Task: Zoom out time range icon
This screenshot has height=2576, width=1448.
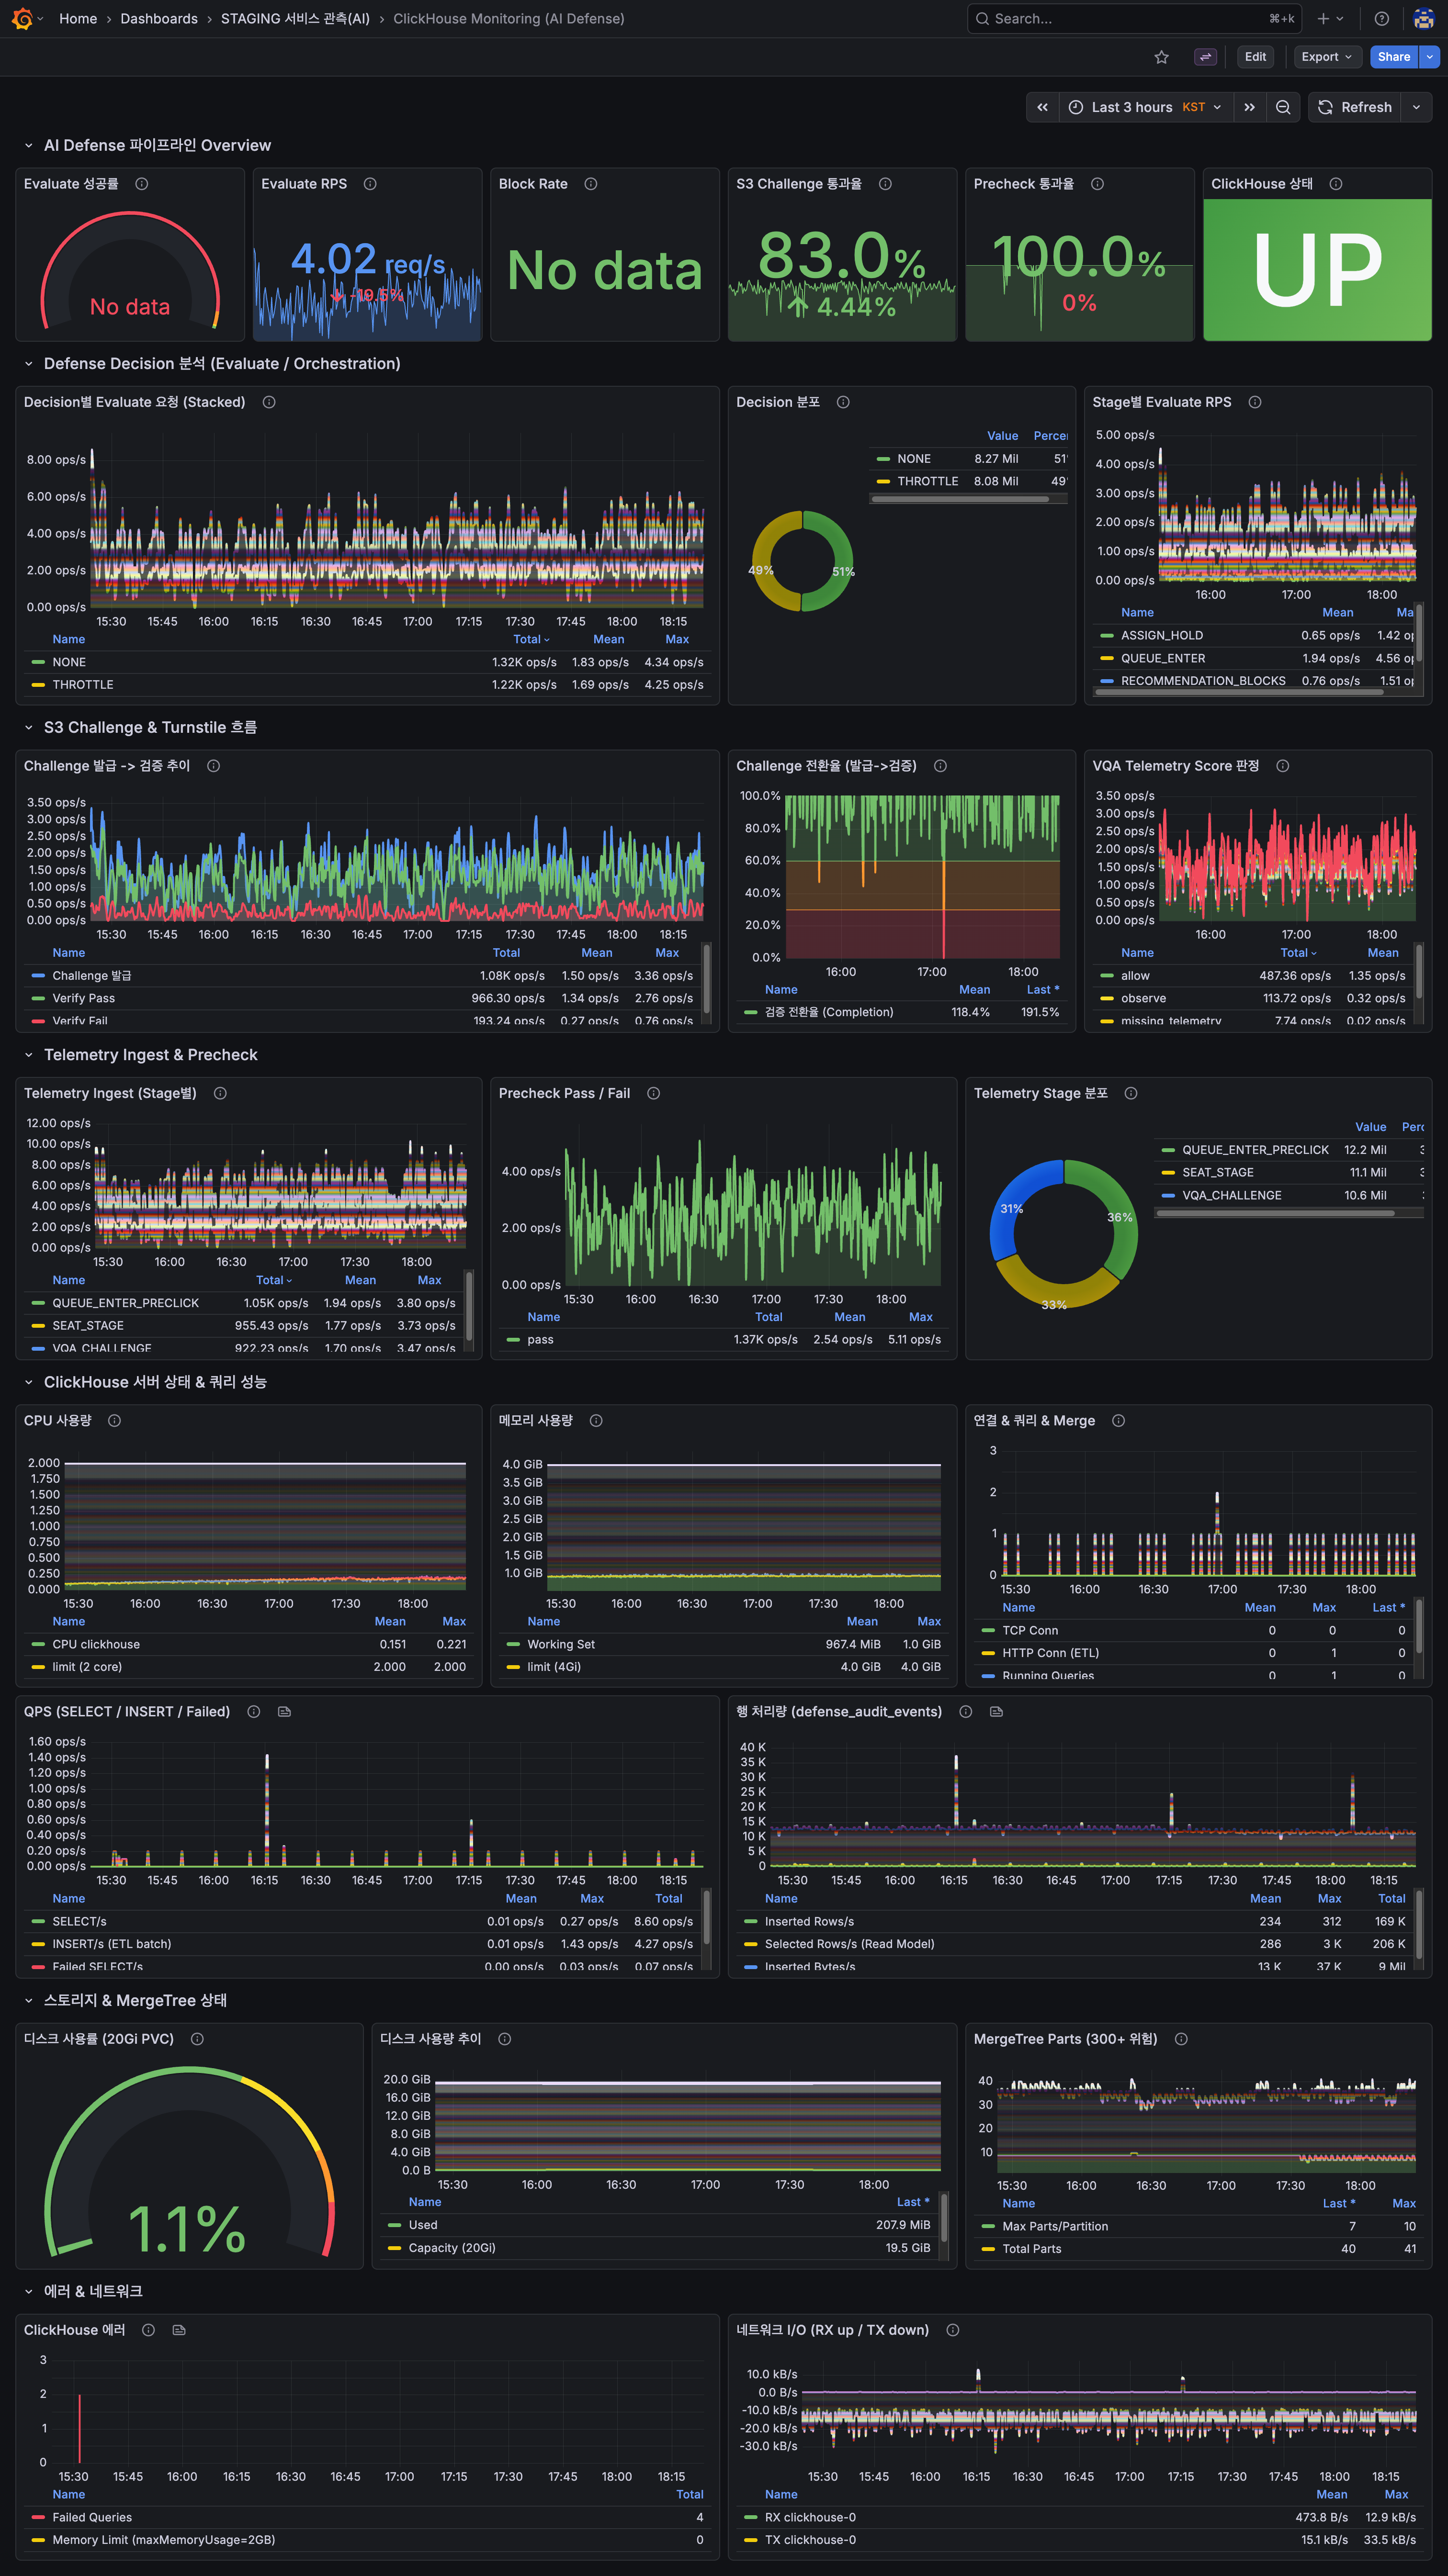Action: click(1283, 107)
